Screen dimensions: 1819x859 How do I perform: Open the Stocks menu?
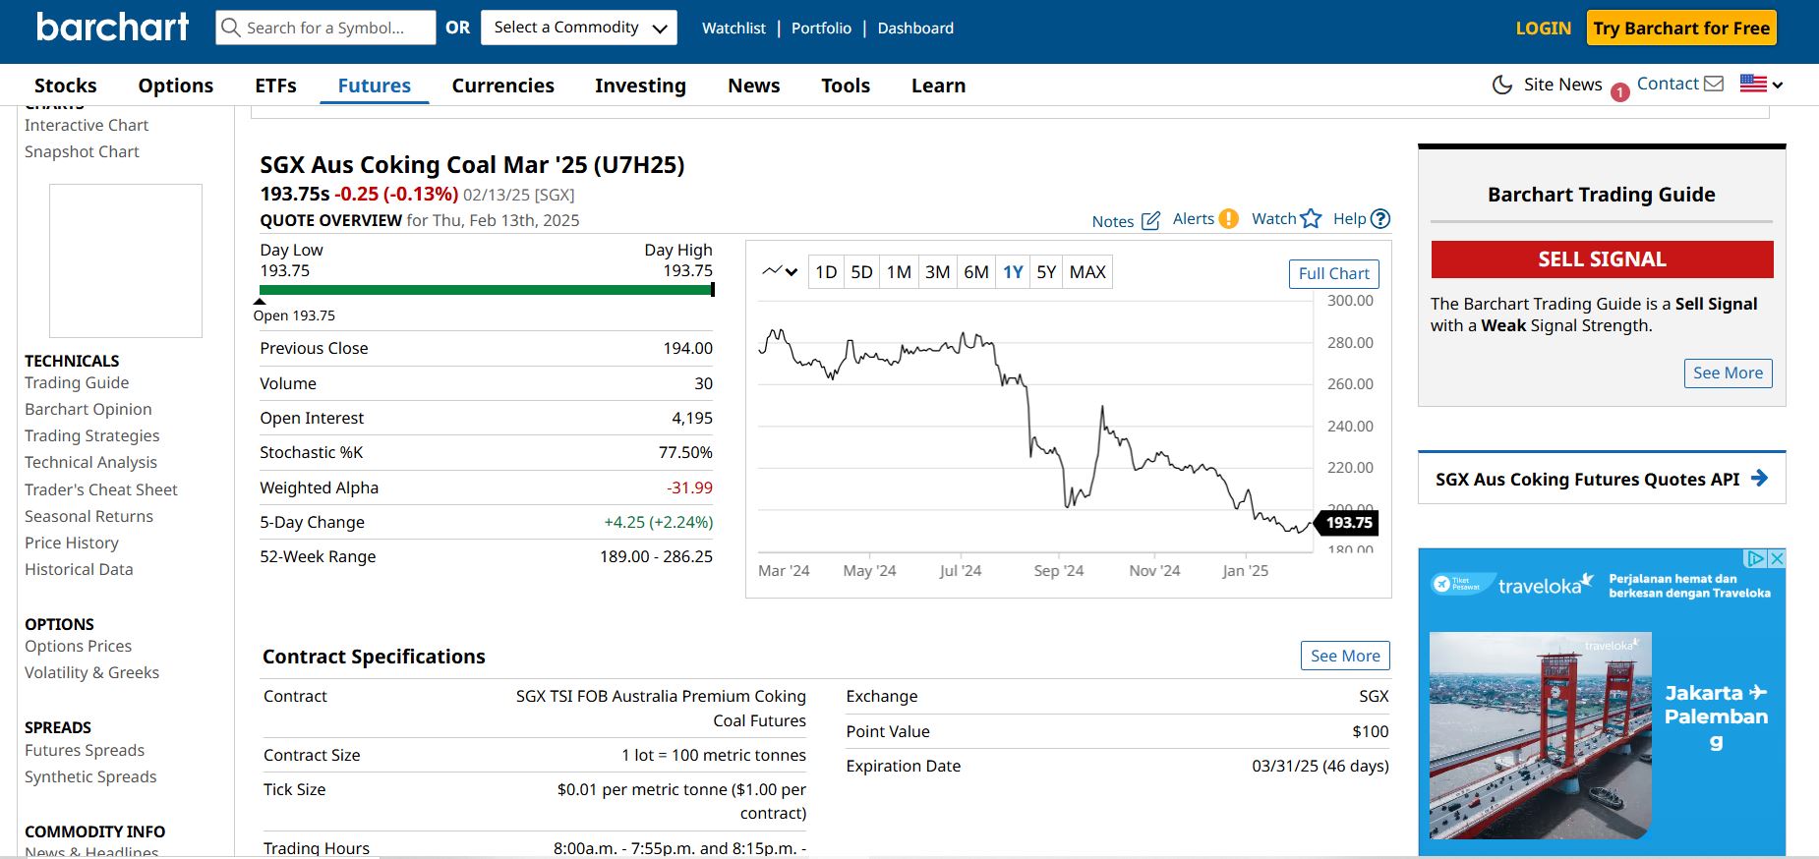click(x=66, y=86)
